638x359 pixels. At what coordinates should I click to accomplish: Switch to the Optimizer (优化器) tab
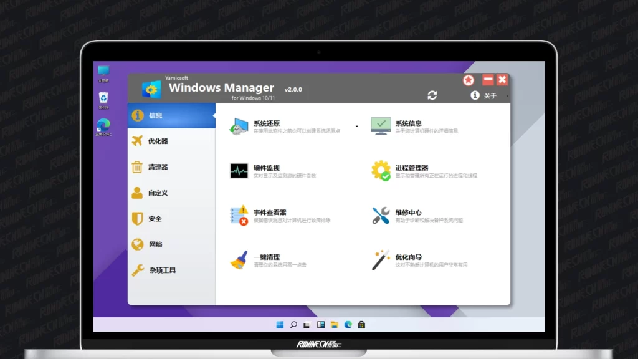[158, 141]
